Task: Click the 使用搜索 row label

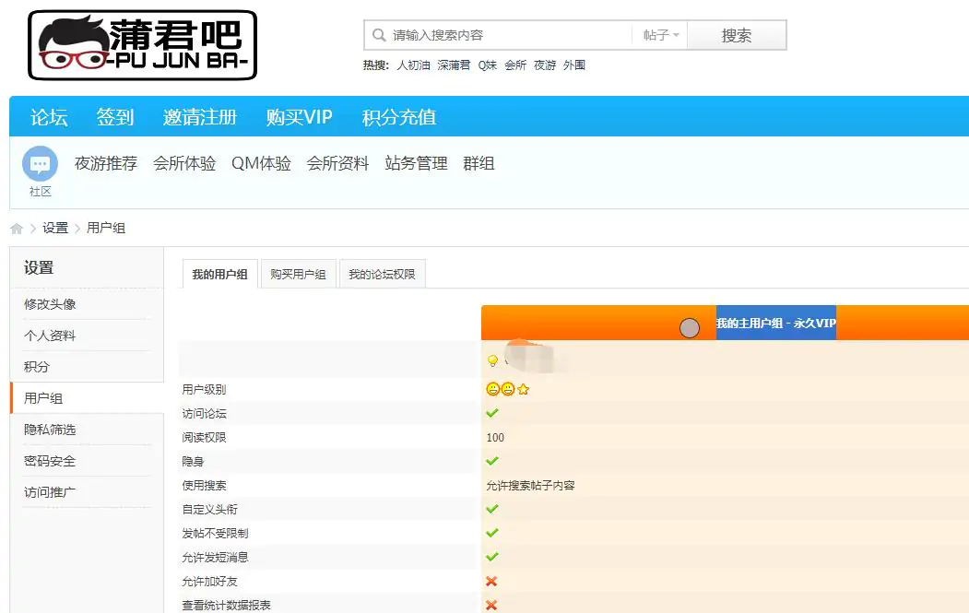Action: click(x=204, y=486)
